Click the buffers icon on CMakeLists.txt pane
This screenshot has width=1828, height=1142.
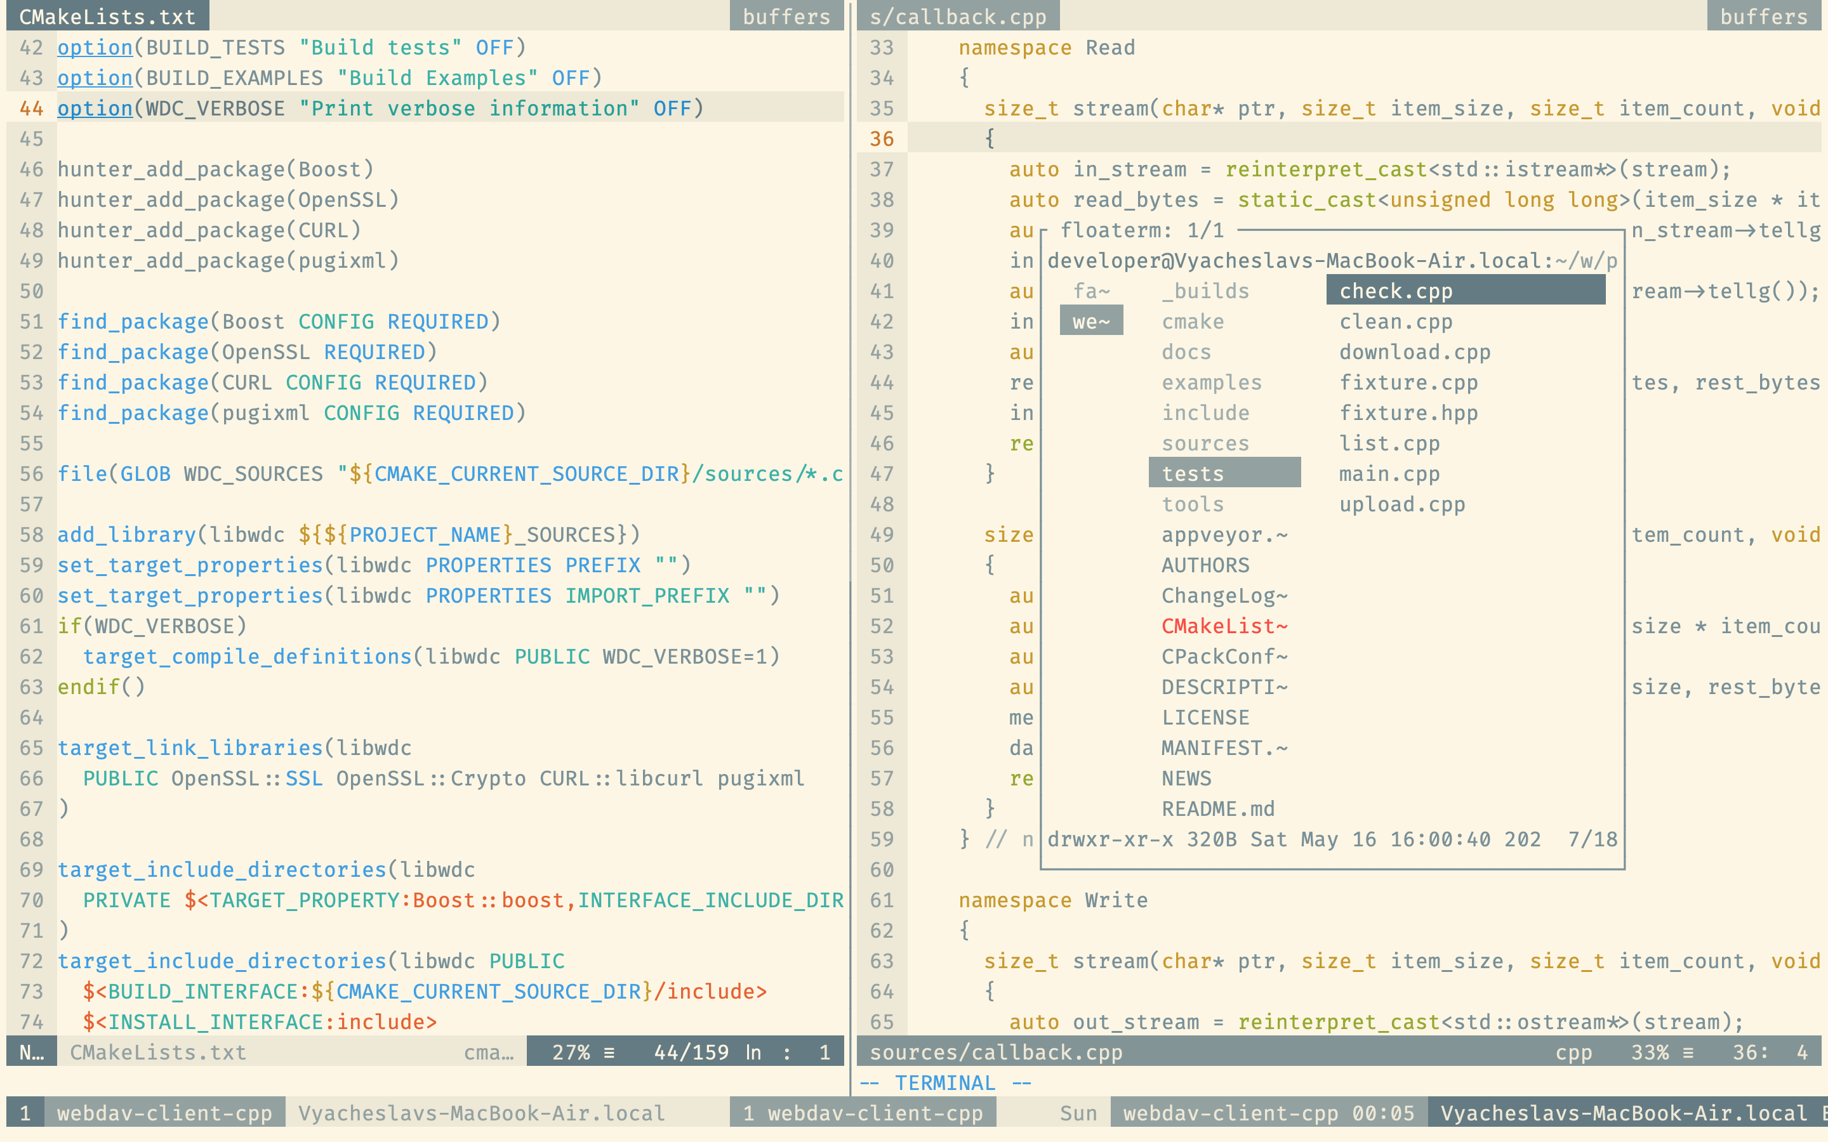pos(787,16)
